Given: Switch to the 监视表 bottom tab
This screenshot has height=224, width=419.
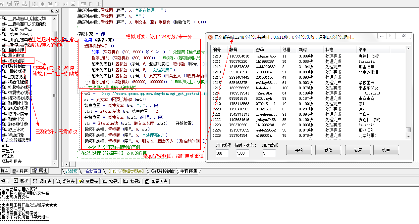Looking at the screenshot, I should point(65,181).
